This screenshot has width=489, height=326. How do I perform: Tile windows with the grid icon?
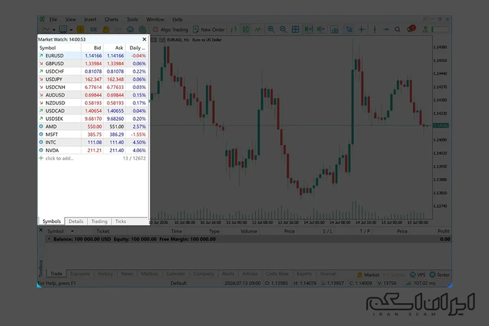tap(296, 30)
